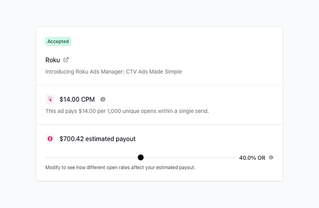This screenshot has width=319, height=208.
Task: Click 'Modify to see how different open rates' hint
Action: tap(120, 168)
